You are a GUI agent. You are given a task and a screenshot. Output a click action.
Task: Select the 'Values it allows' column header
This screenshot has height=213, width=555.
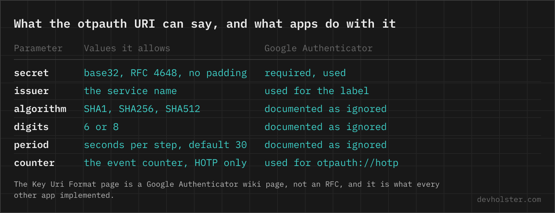click(127, 48)
